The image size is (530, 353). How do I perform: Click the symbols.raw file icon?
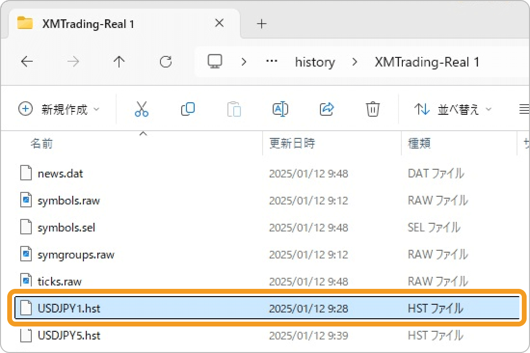(x=26, y=200)
